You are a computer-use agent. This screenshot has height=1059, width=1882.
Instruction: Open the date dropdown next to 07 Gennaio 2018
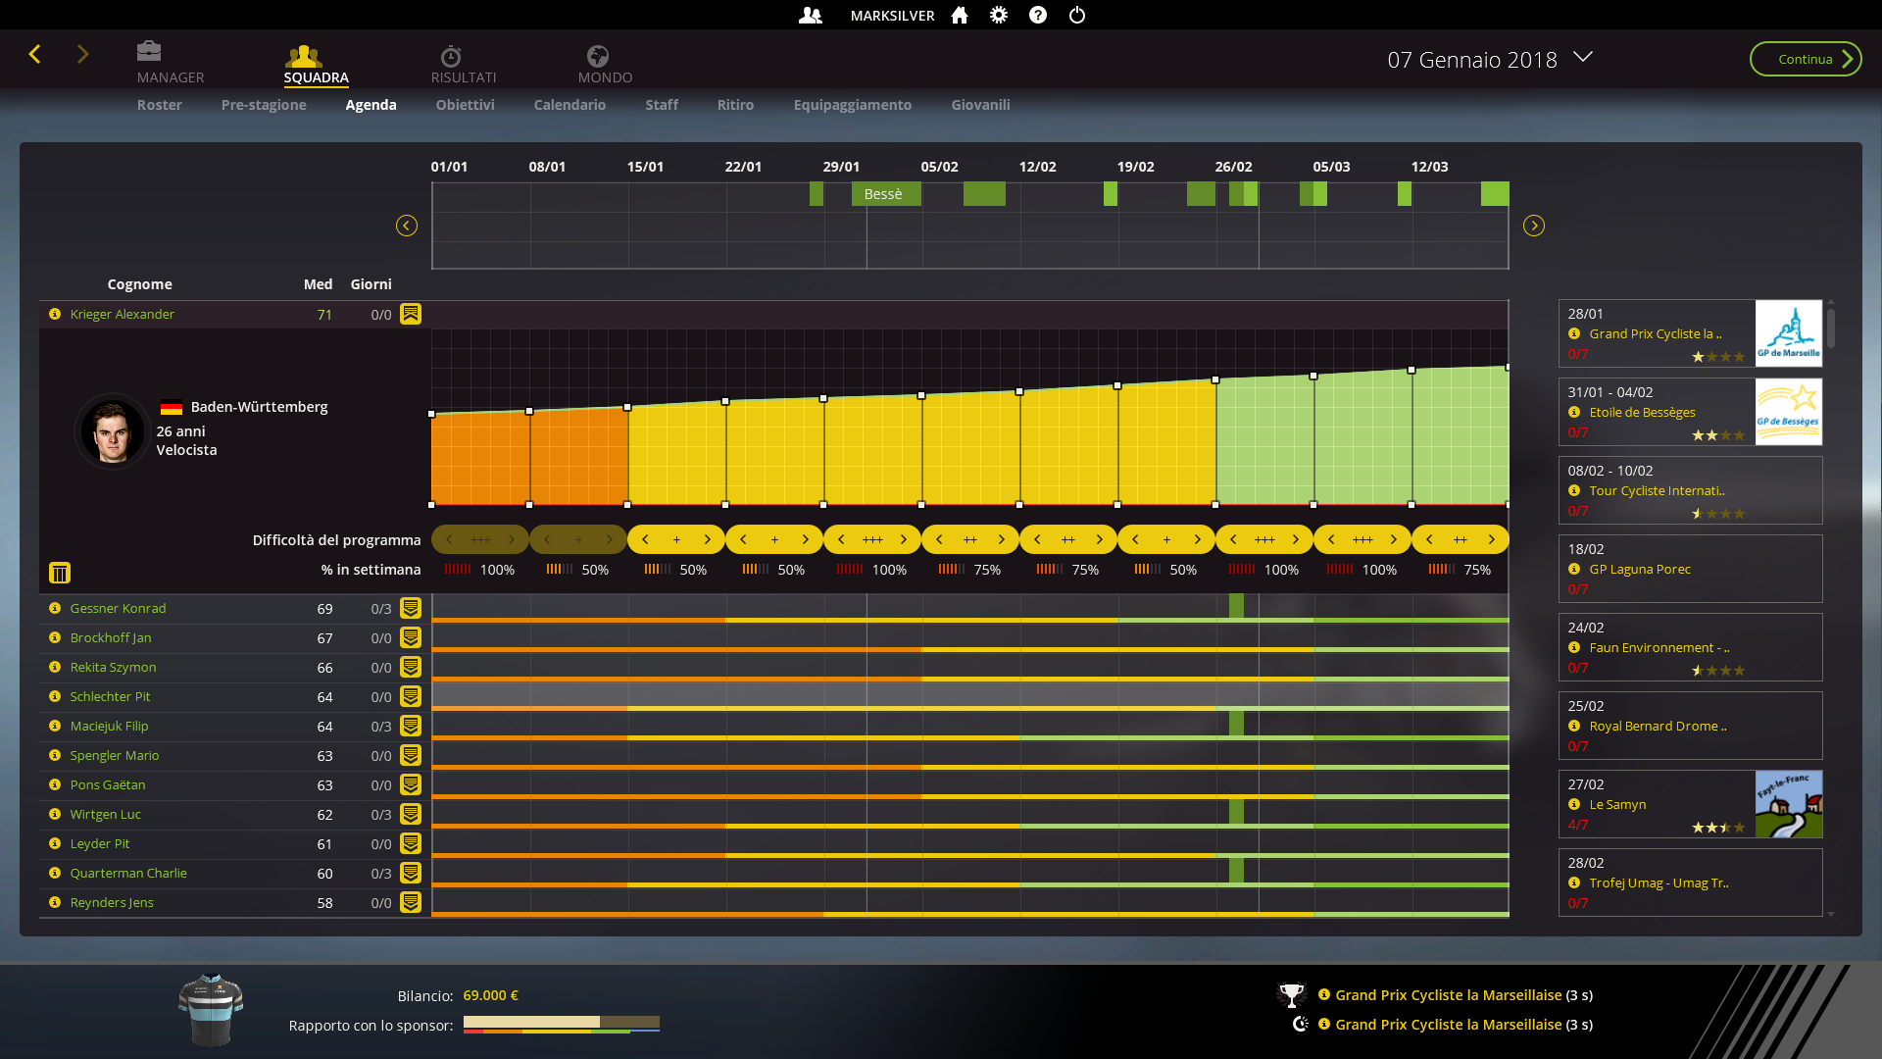1582,57
